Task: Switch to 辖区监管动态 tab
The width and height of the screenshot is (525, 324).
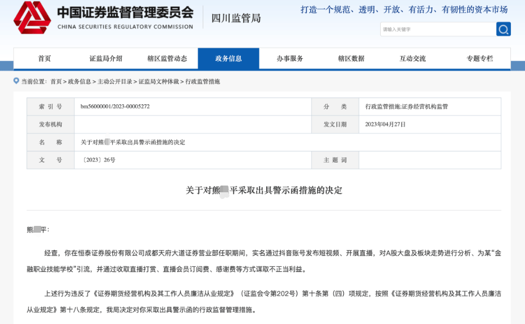Action: pyautogui.click(x=167, y=58)
